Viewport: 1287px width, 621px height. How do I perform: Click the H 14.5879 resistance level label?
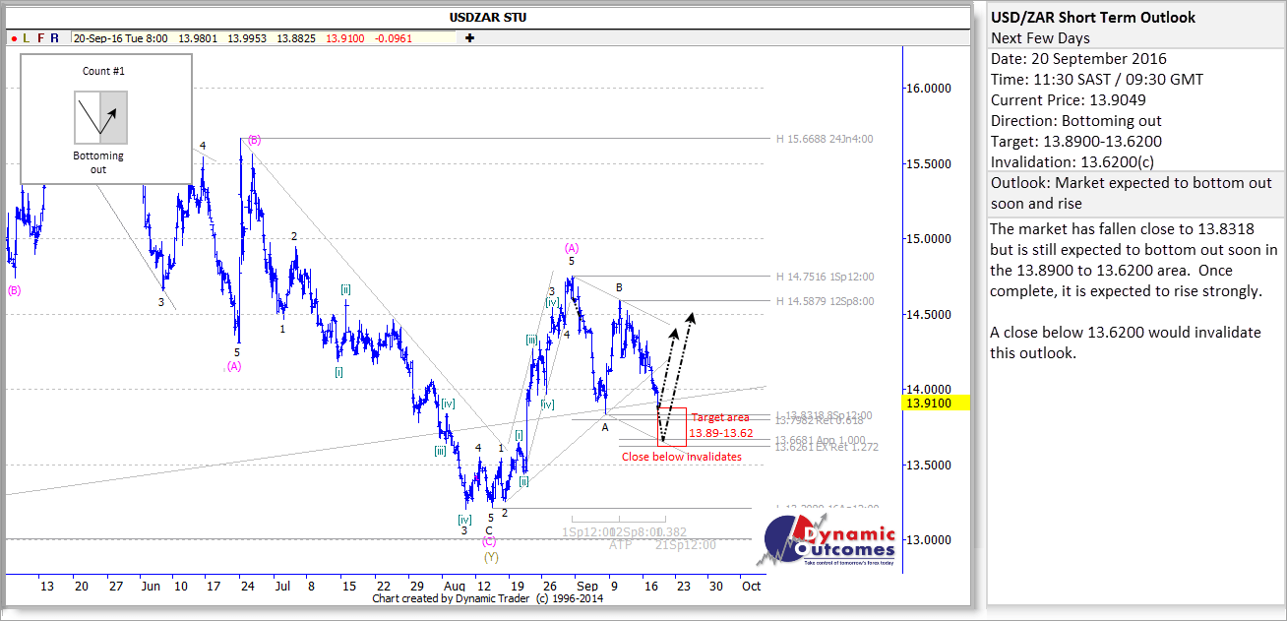click(x=825, y=301)
